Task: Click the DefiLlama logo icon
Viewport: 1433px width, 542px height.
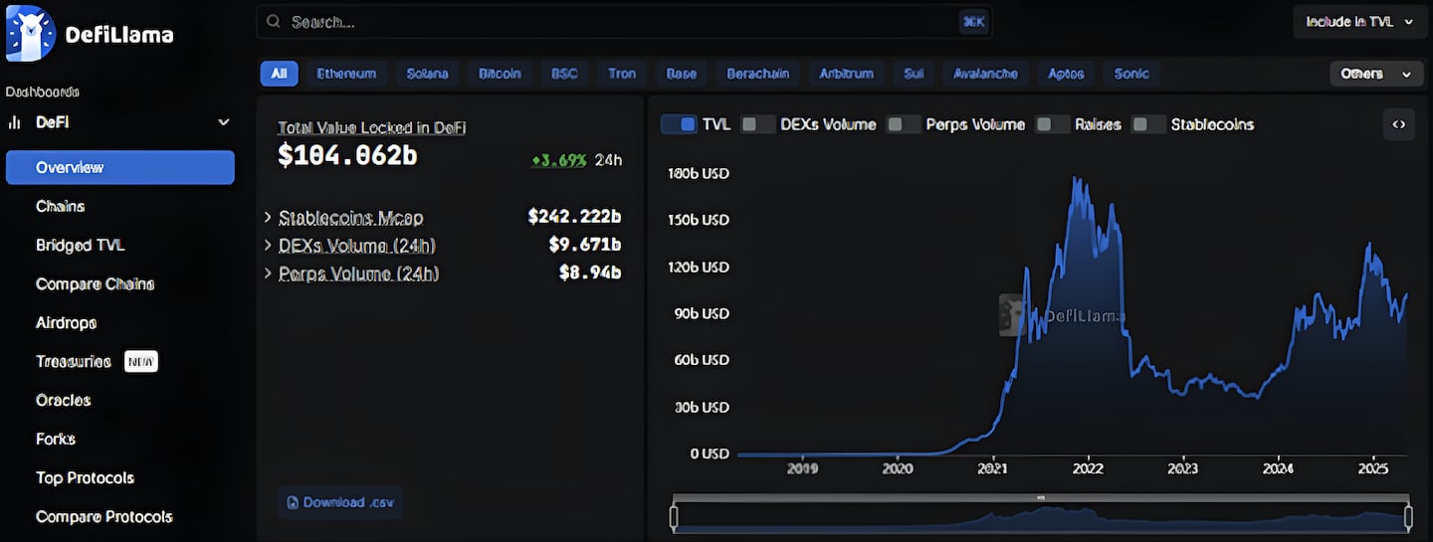Action: pos(29,35)
